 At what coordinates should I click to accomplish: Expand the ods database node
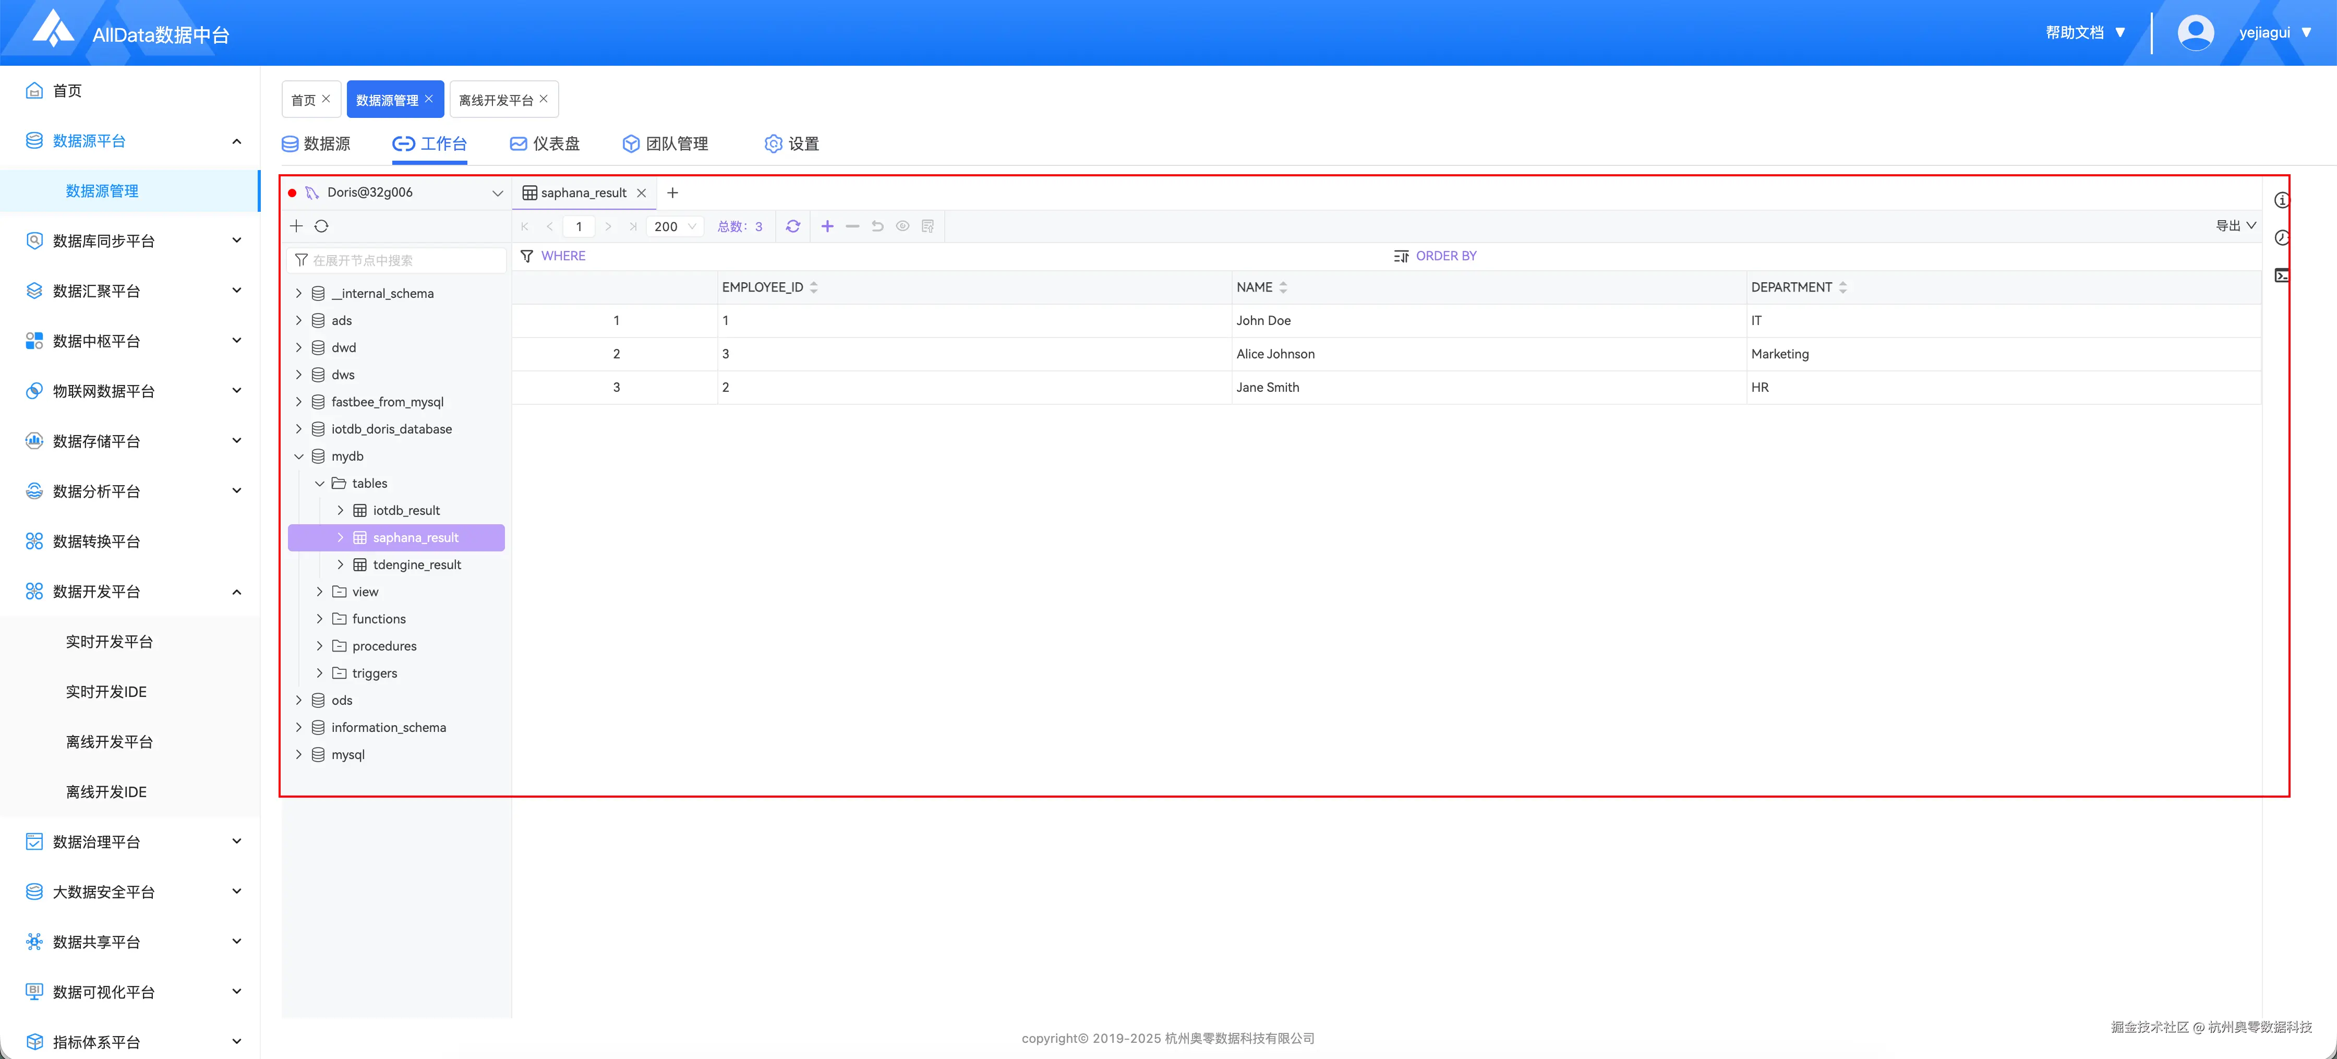point(298,701)
